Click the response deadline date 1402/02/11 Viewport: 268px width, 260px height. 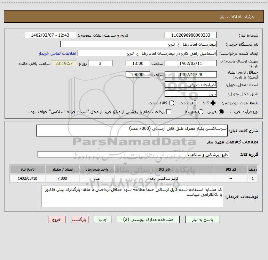coord(191,63)
